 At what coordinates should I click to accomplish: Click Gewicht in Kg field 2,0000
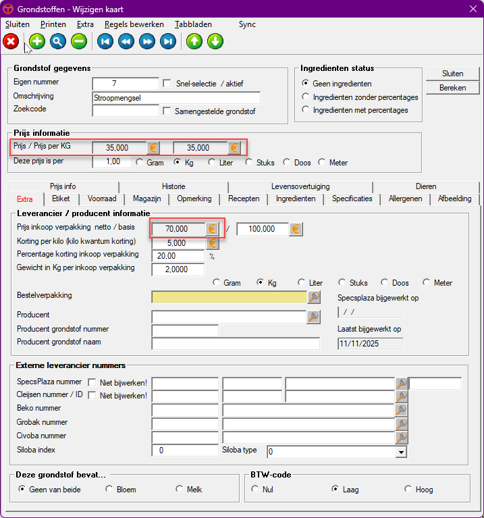[178, 269]
